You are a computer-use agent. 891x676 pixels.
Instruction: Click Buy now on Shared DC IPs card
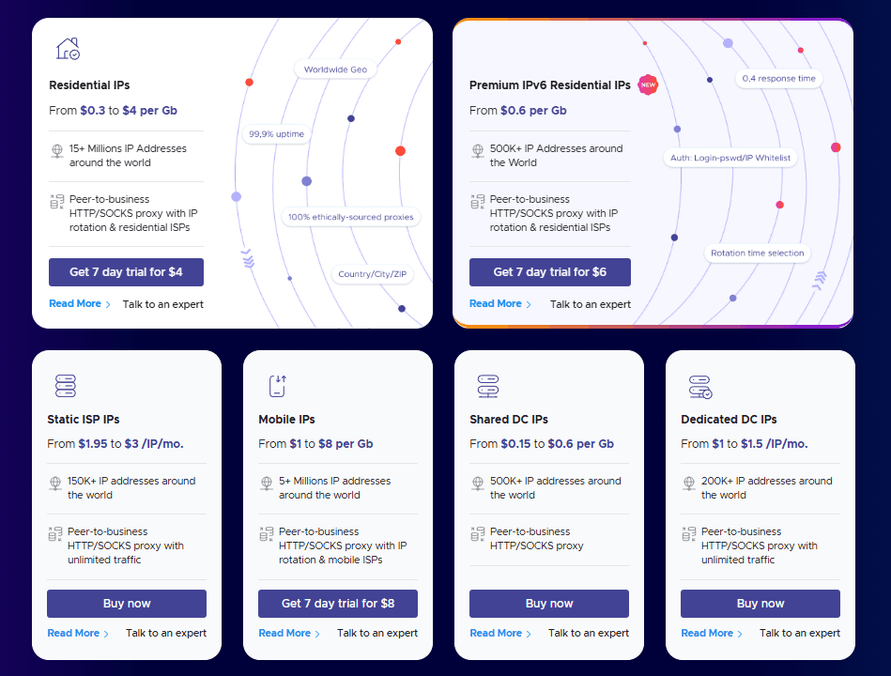pyautogui.click(x=548, y=604)
